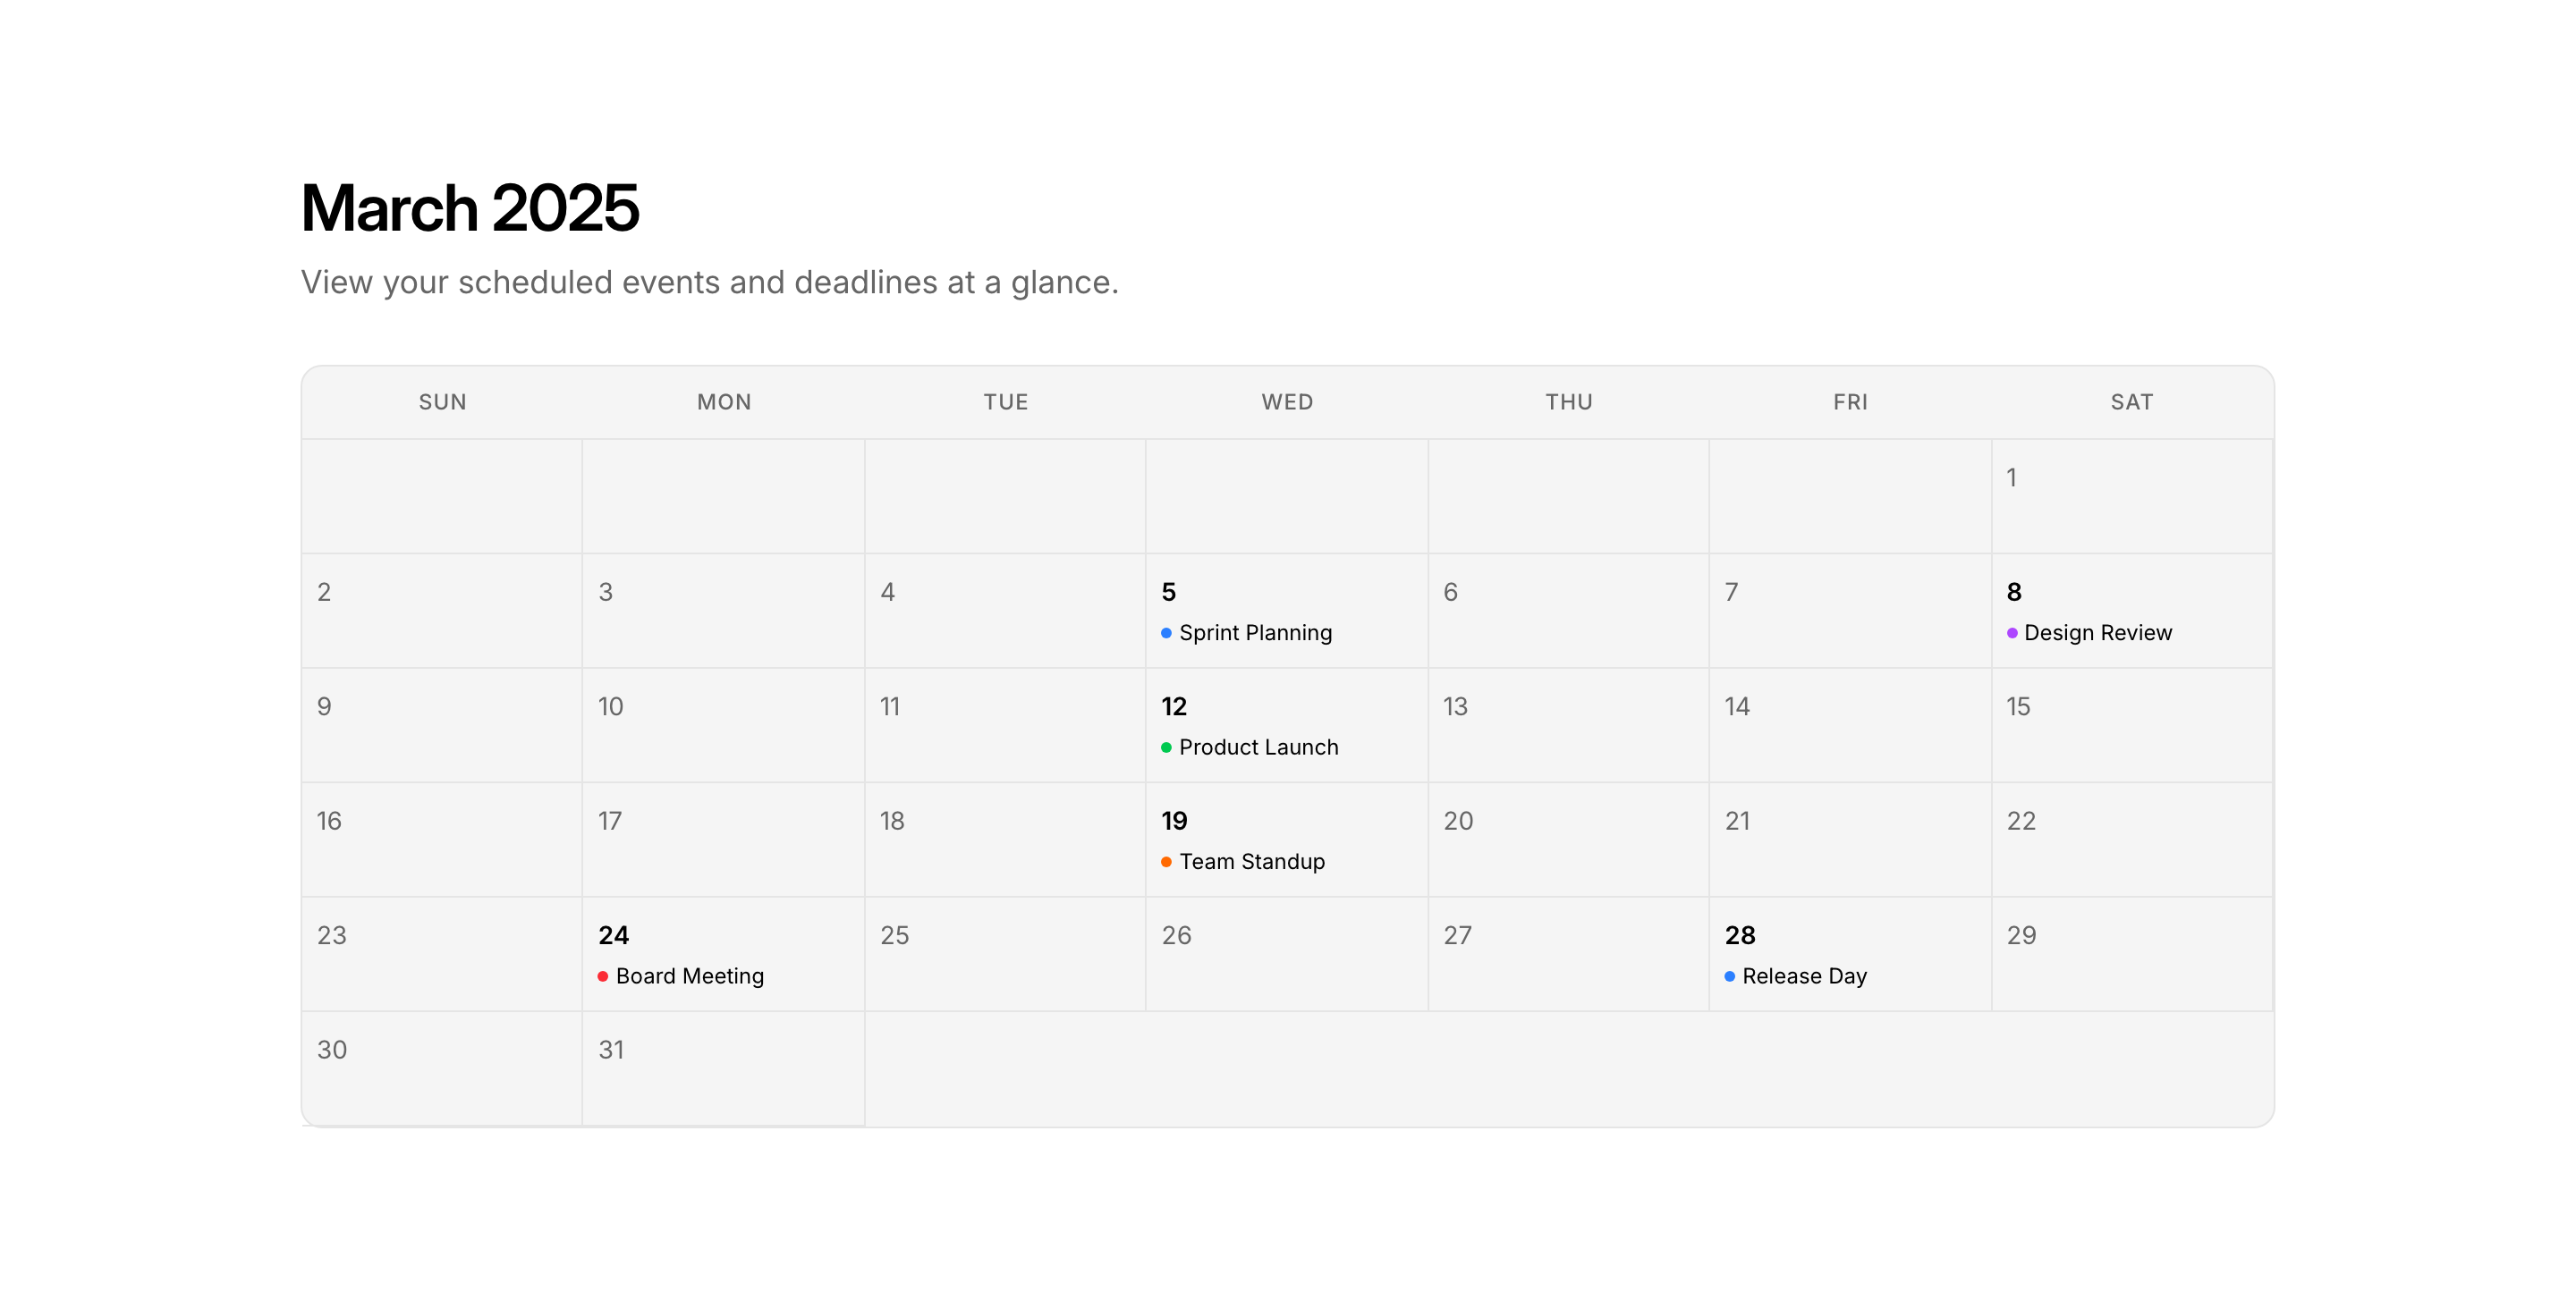Open the Board Meeting event

(689, 975)
